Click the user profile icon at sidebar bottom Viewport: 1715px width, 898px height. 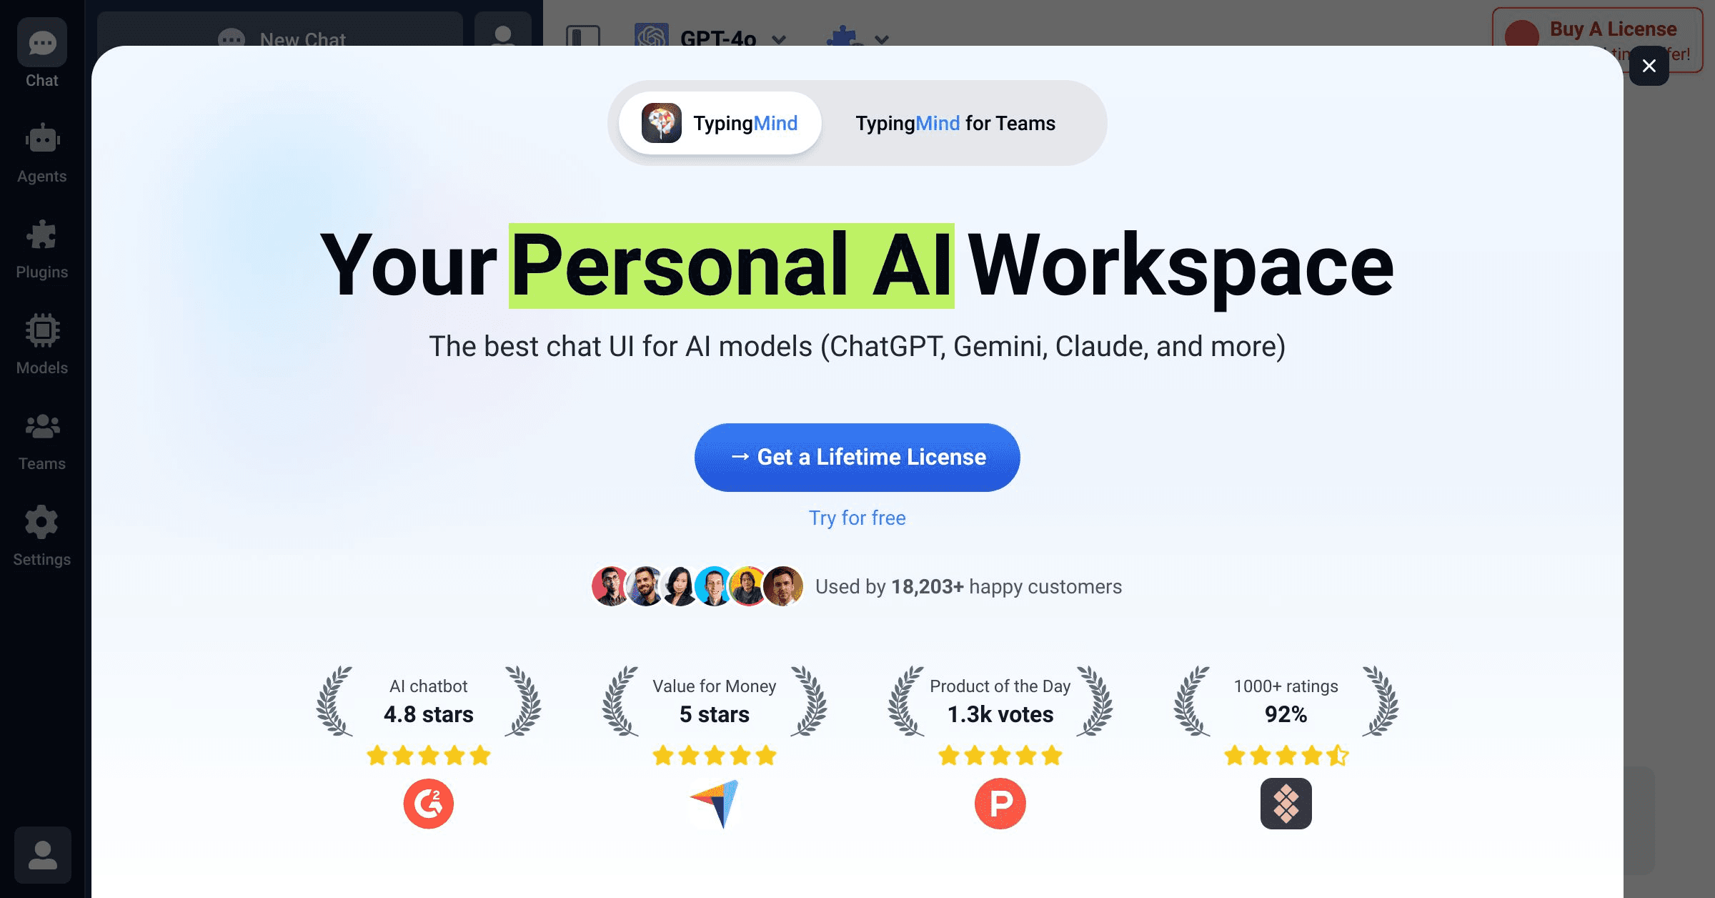[43, 855]
